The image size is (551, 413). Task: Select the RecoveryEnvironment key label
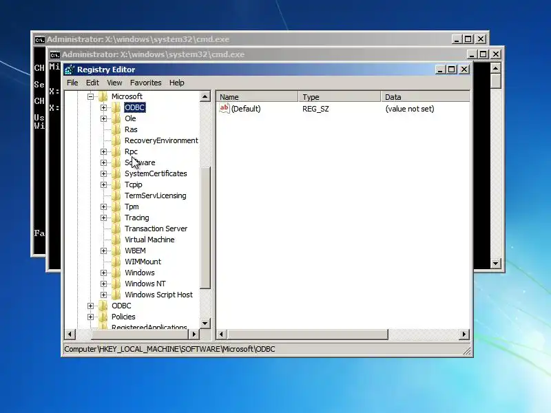point(161,140)
